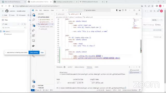Open main branch dropdown on GitHub
The width and height of the screenshot is (166, 93).
11,24
